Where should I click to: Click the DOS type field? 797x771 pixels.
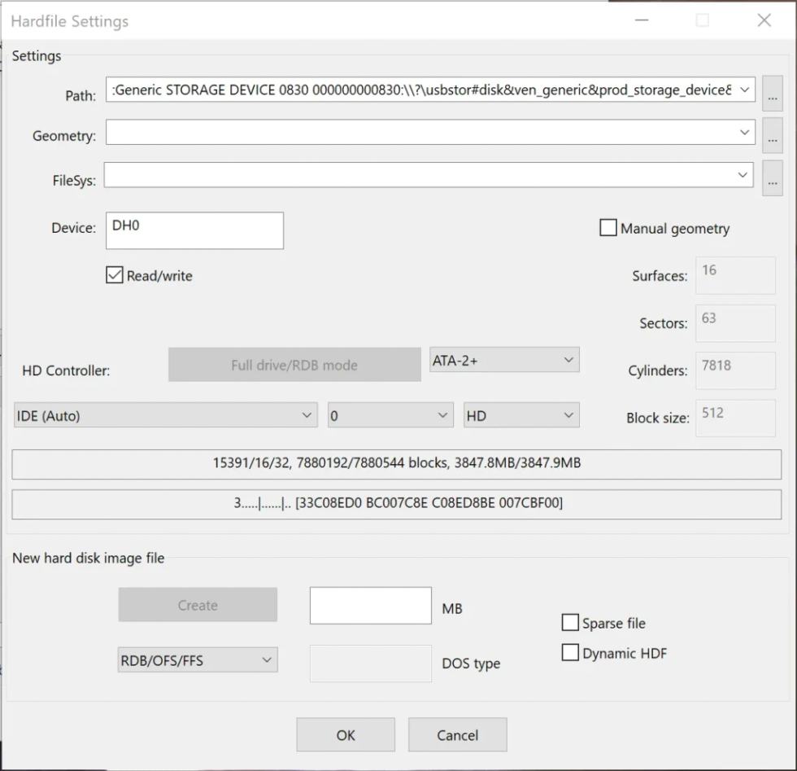[x=371, y=664]
